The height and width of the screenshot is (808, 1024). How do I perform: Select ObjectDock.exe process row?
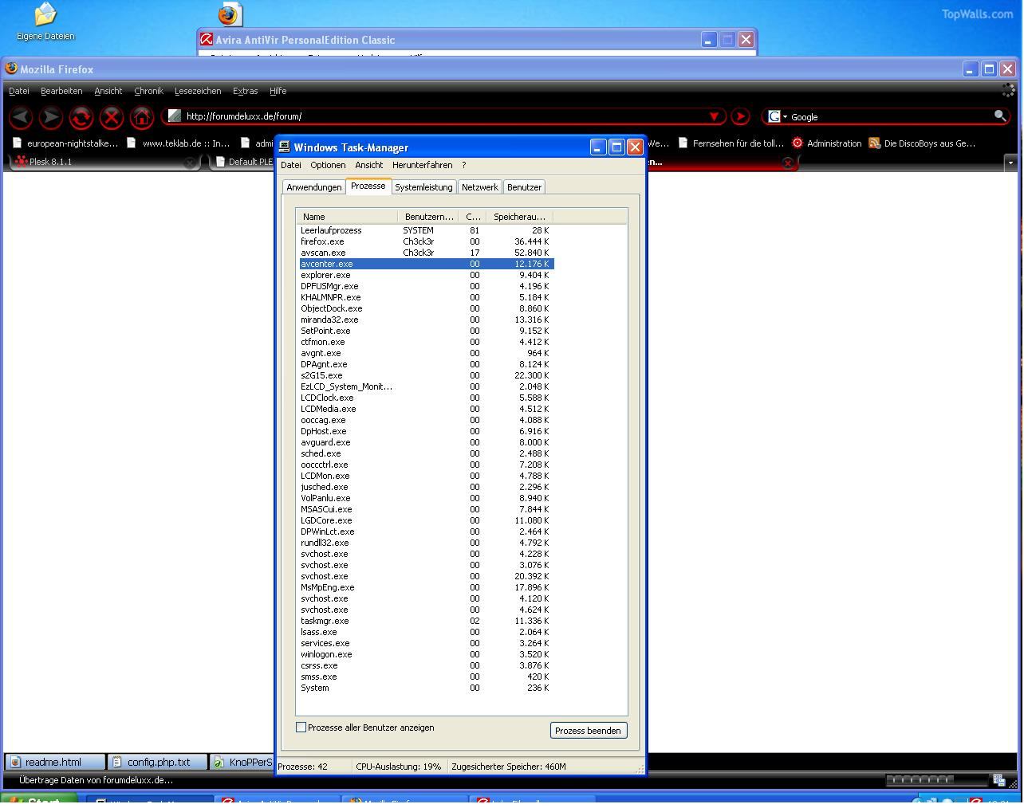pyautogui.click(x=426, y=308)
